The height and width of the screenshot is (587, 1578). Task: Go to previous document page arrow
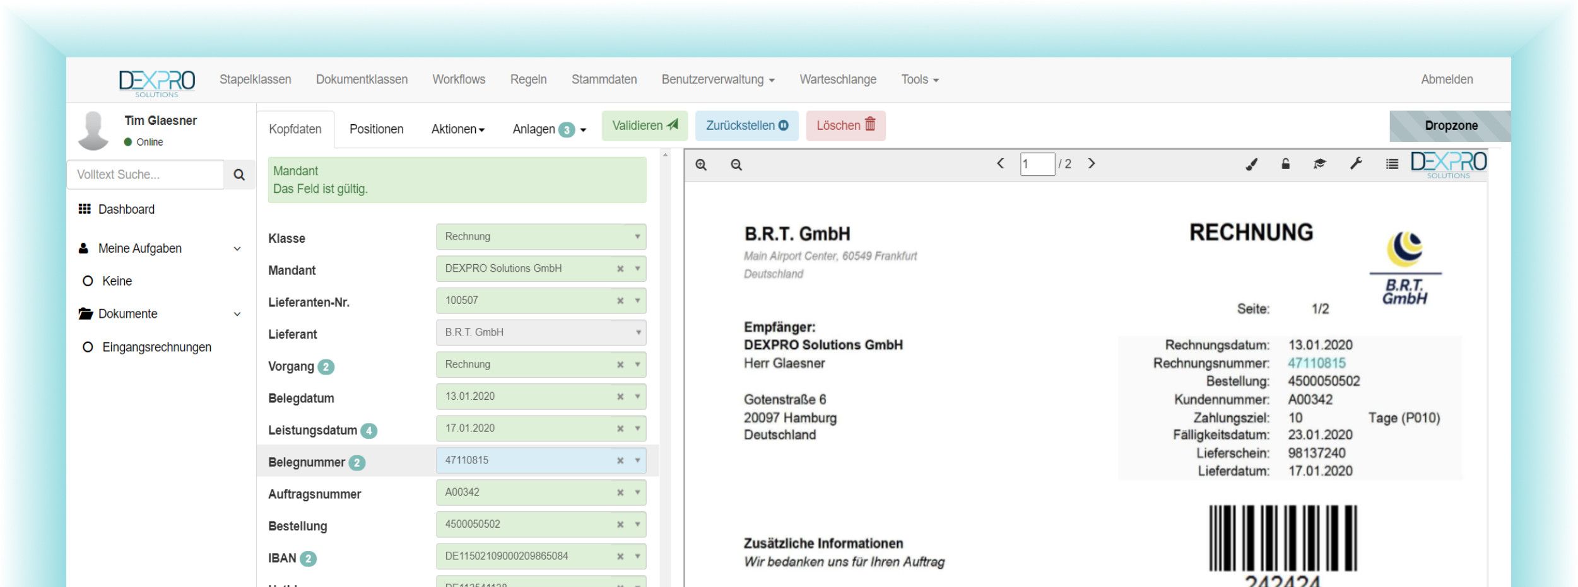pos(1000,163)
